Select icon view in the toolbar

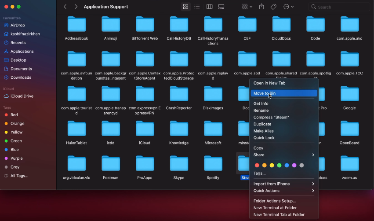185,7
